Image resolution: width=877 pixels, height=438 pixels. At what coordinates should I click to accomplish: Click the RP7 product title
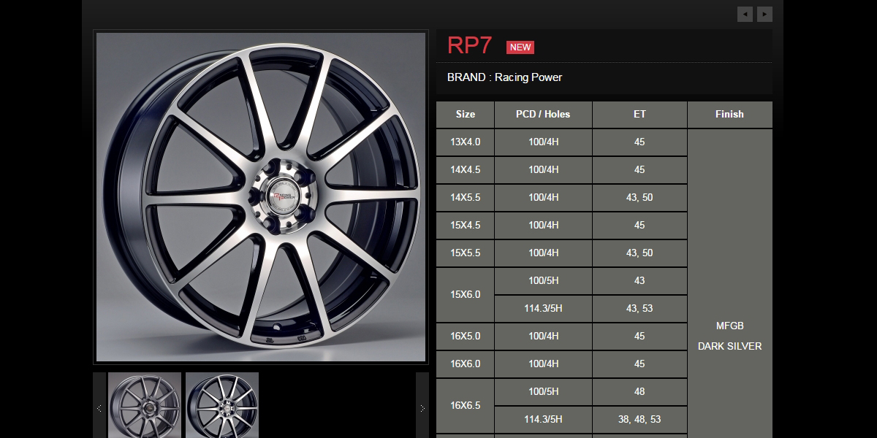point(469,45)
